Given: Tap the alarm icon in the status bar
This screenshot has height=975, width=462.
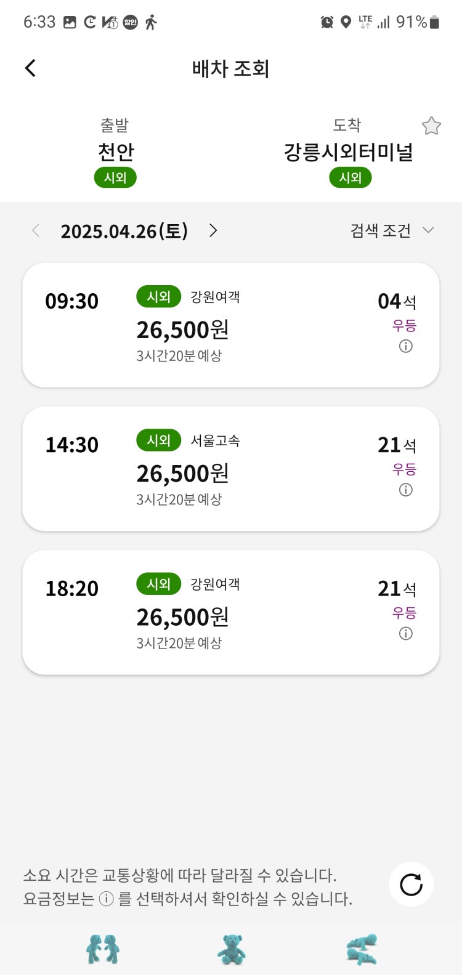Looking at the screenshot, I should click(x=327, y=22).
